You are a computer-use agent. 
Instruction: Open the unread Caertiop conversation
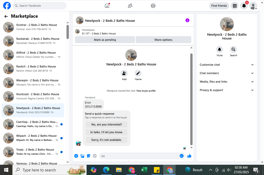point(33,124)
